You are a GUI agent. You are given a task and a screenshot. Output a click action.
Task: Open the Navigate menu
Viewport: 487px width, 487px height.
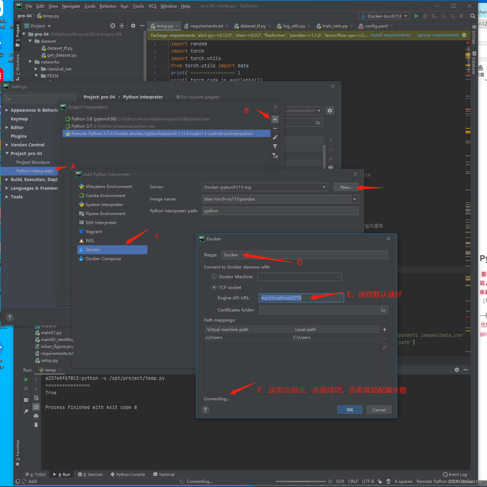click(x=71, y=6)
